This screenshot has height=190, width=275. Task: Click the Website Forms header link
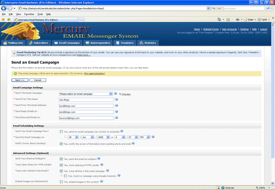click(x=211, y=29)
